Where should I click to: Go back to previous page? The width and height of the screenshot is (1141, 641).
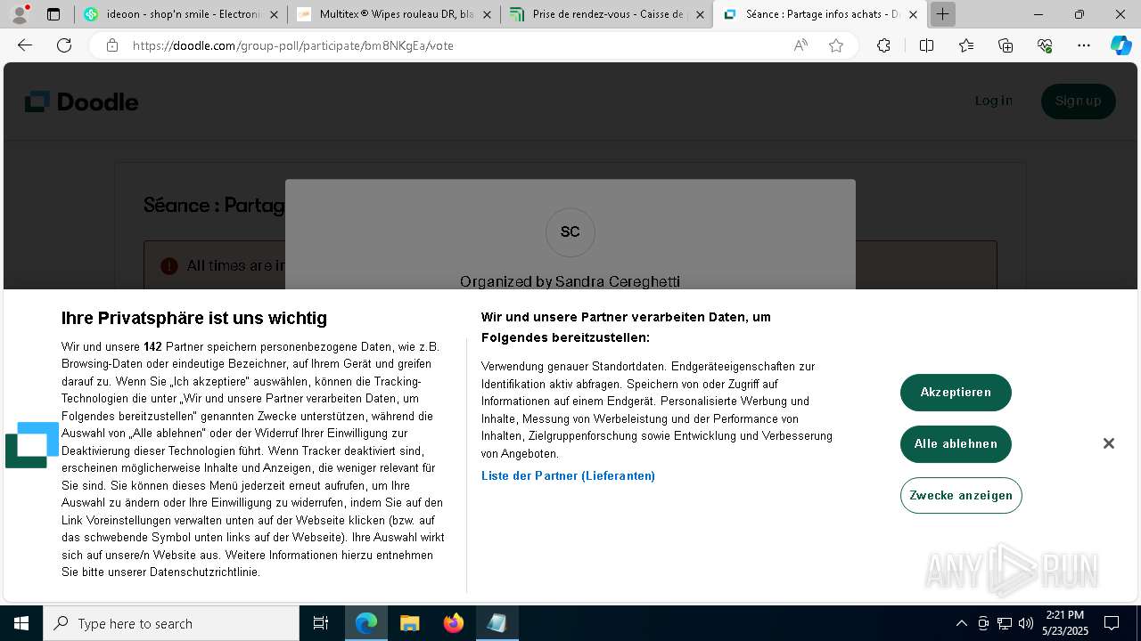coord(25,45)
